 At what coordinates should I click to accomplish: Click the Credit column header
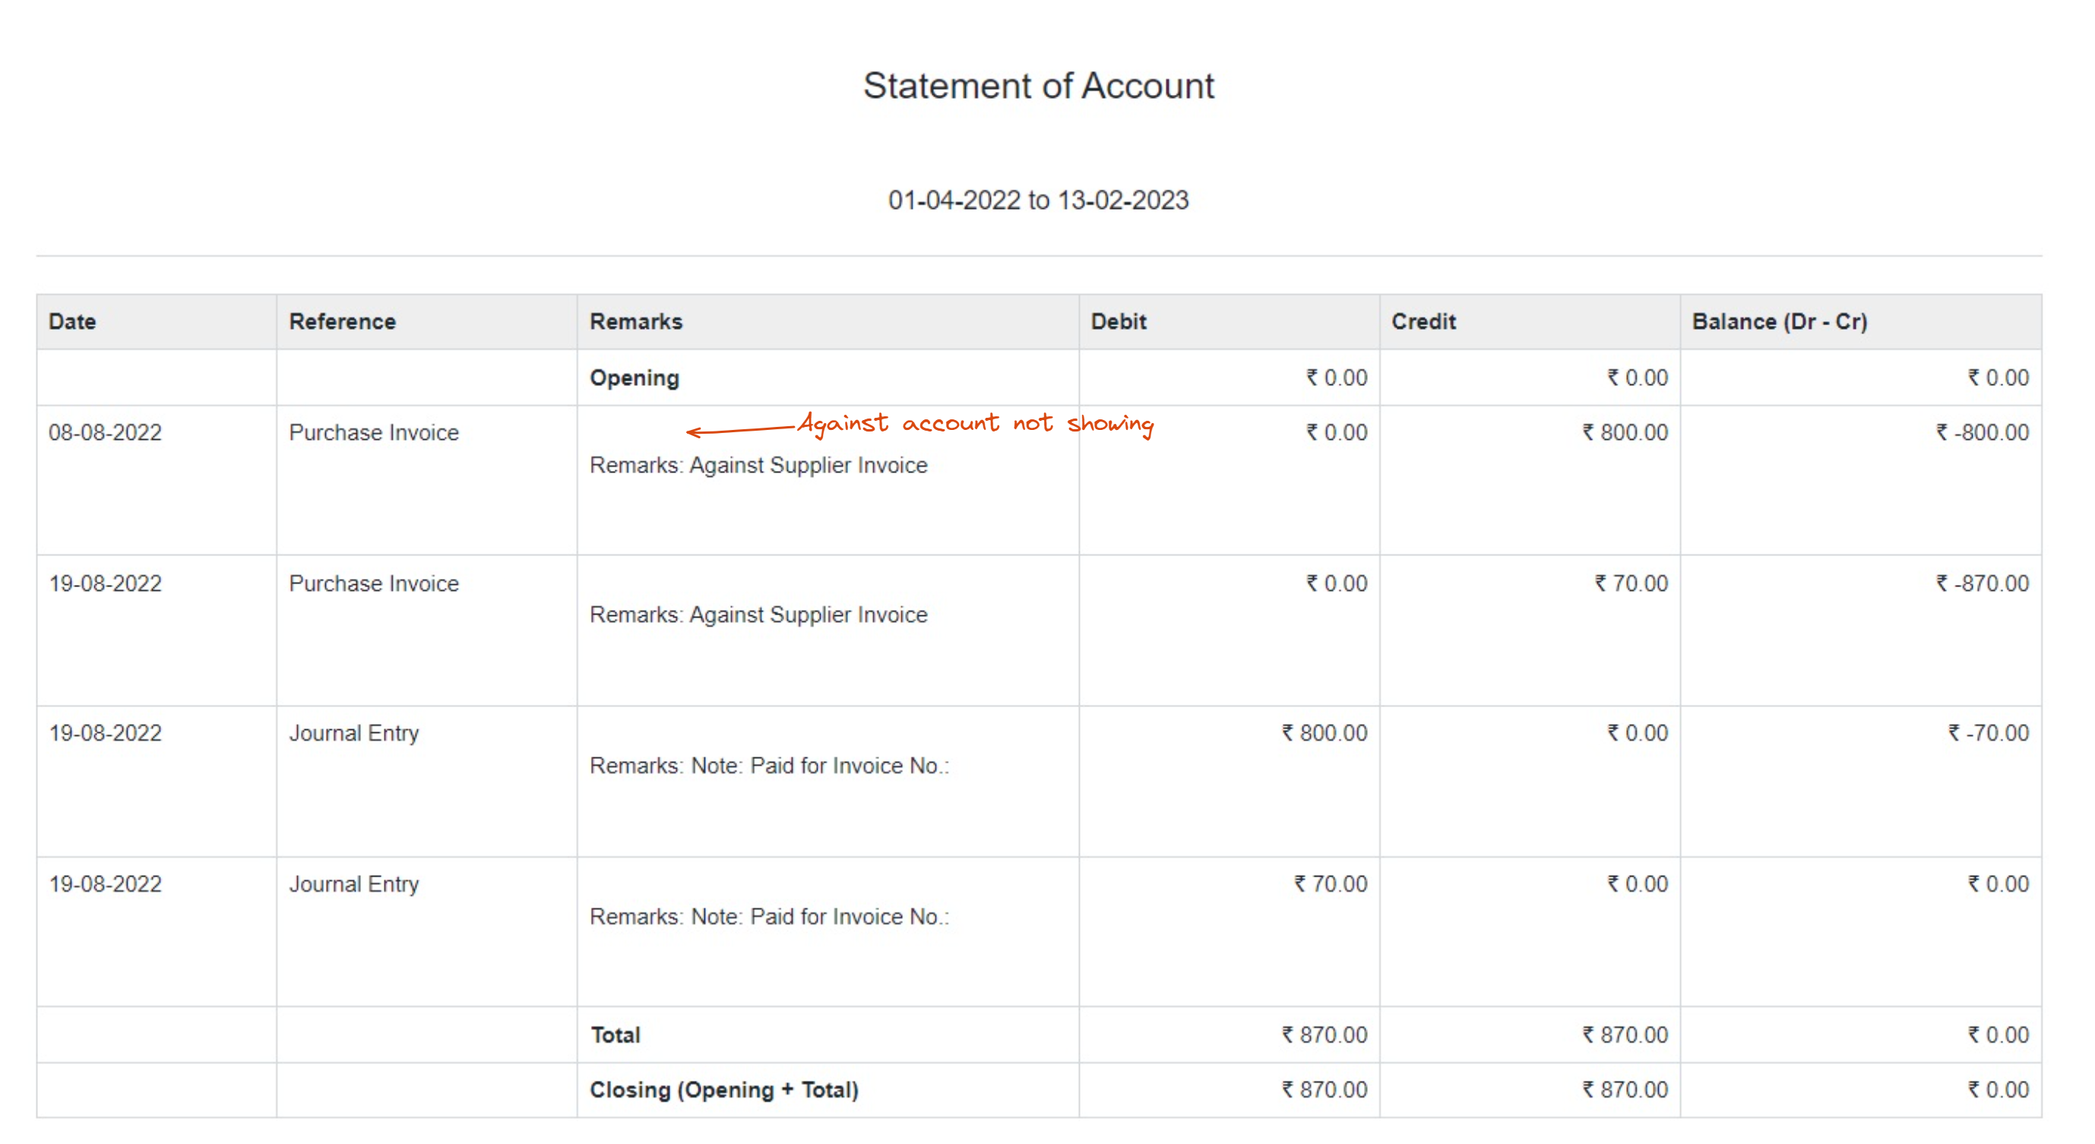(x=1424, y=321)
